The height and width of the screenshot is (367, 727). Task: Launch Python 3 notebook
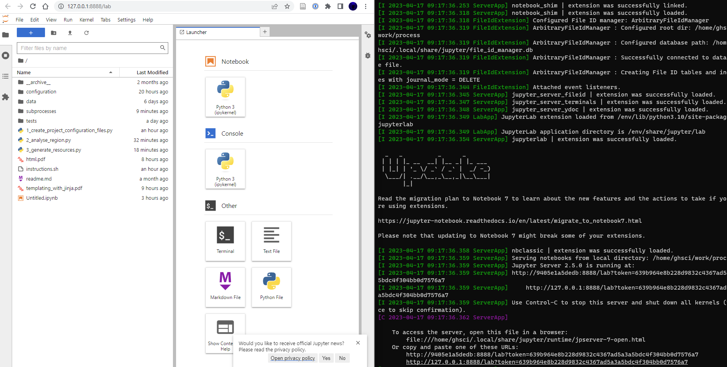pos(225,97)
